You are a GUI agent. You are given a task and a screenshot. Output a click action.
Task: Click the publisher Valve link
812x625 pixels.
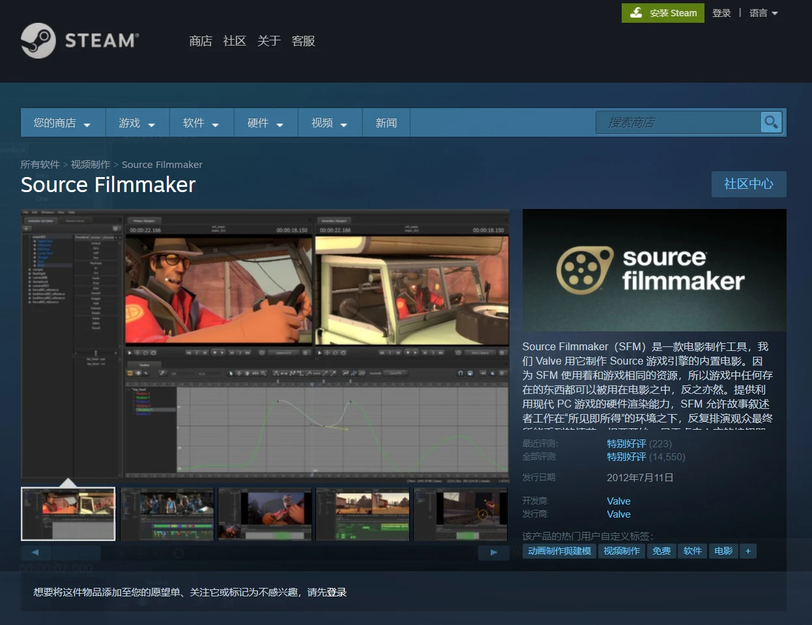tap(618, 514)
